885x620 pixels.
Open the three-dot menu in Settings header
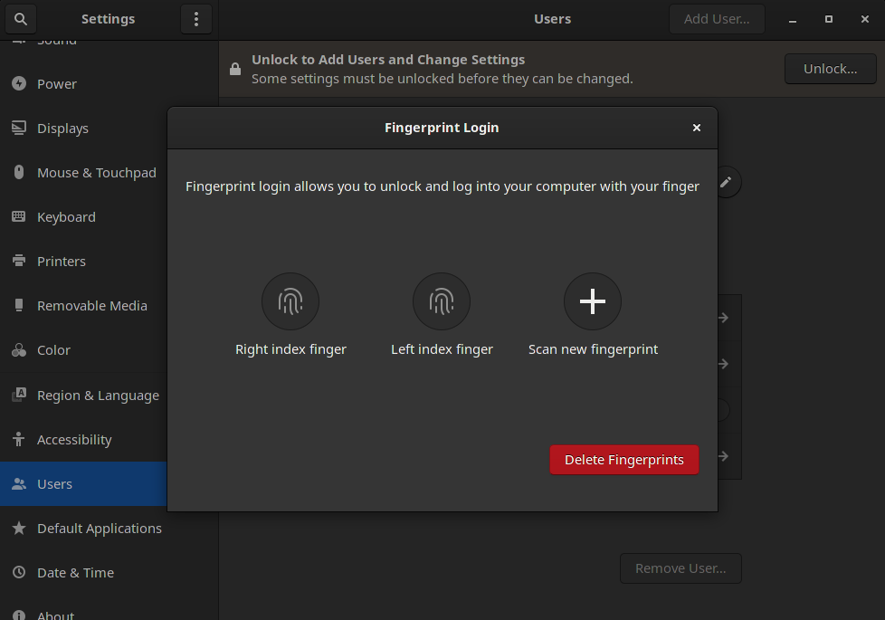(196, 18)
